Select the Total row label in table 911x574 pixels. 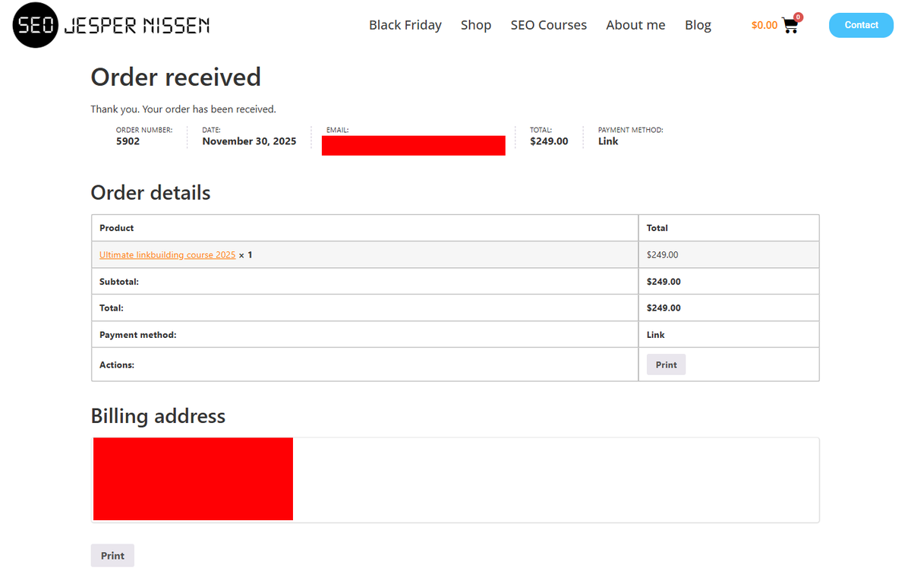[112, 308]
